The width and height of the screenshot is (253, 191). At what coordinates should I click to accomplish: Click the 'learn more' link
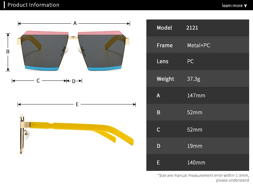[x=232, y=6]
